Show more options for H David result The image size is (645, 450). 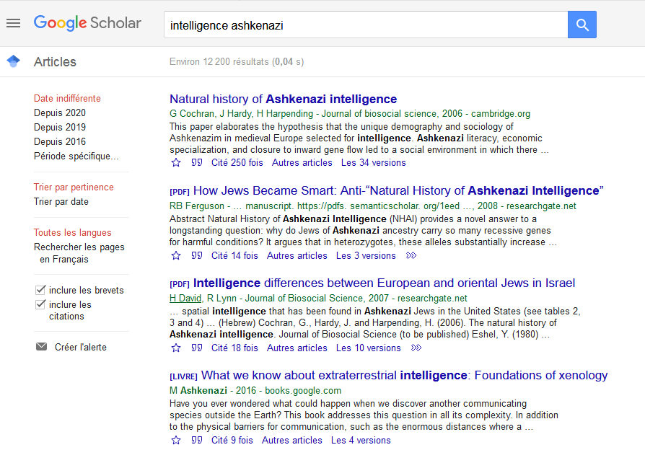tap(416, 348)
